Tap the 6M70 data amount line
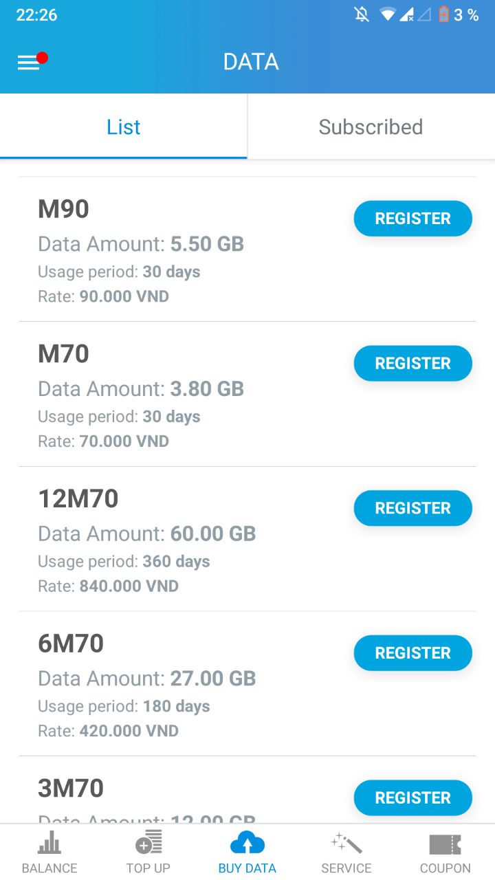 click(x=146, y=679)
